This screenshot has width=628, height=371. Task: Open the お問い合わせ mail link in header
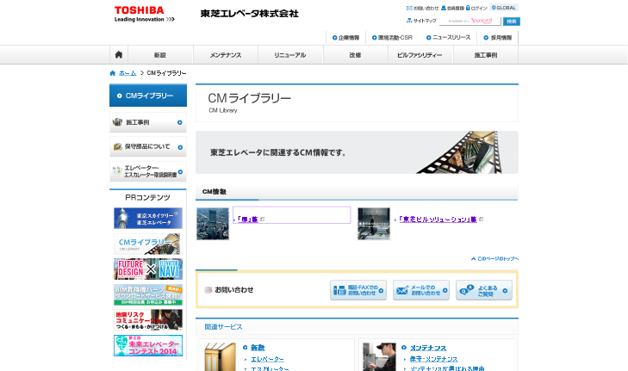click(422, 8)
